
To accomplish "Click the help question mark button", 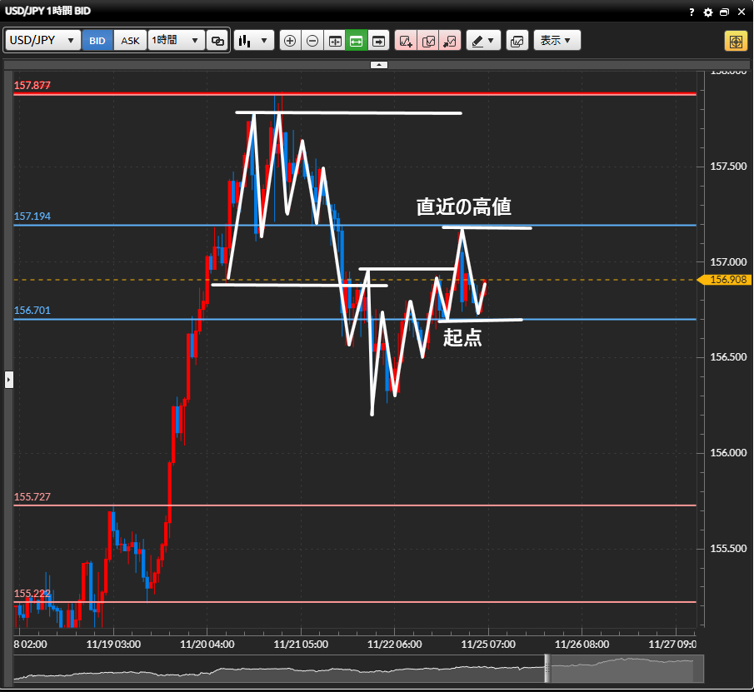I will coord(692,12).
